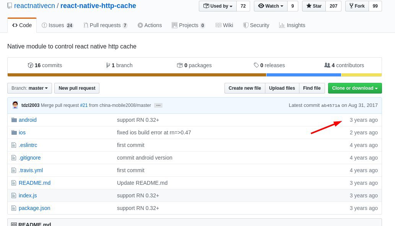This screenshot has width=395, height=226.
Task: Open the index.js file link
Action: click(28, 195)
